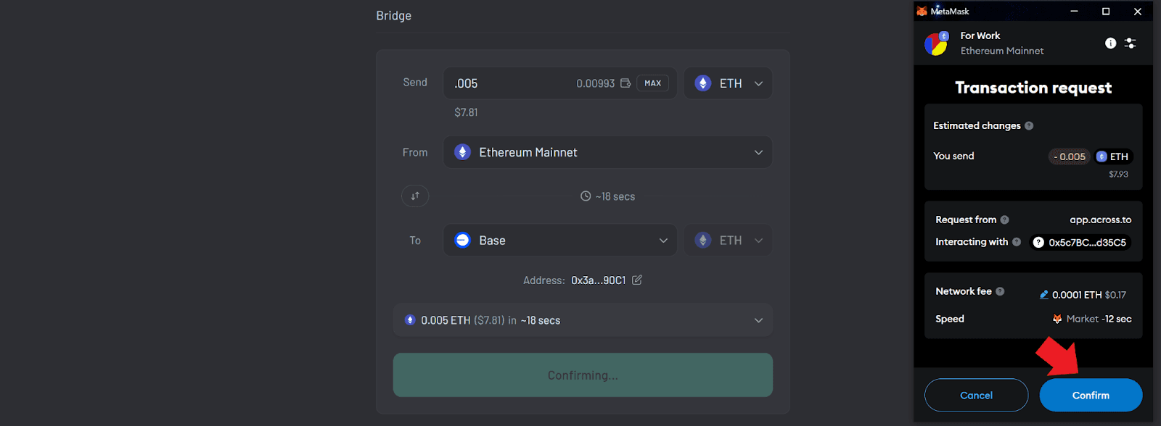The image size is (1161, 426).
Task: Click the For Work account avatar
Action: click(x=936, y=43)
